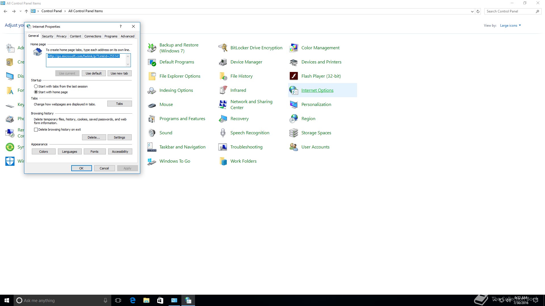
Task: Open the Troubleshooting icon
Action: pyautogui.click(x=223, y=147)
